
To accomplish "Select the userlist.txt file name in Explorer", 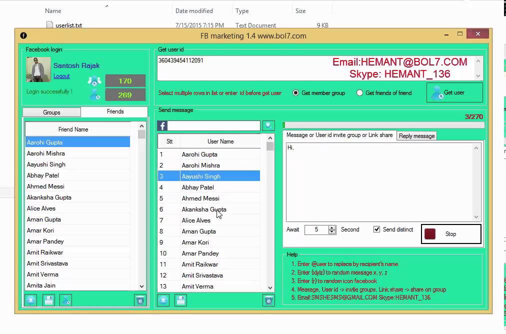I will click(x=68, y=25).
